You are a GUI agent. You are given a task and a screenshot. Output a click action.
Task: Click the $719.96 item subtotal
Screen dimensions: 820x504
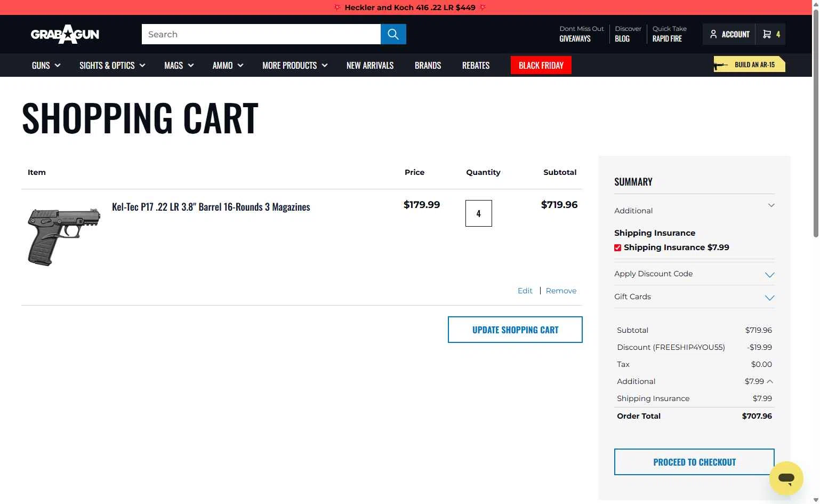[559, 205]
